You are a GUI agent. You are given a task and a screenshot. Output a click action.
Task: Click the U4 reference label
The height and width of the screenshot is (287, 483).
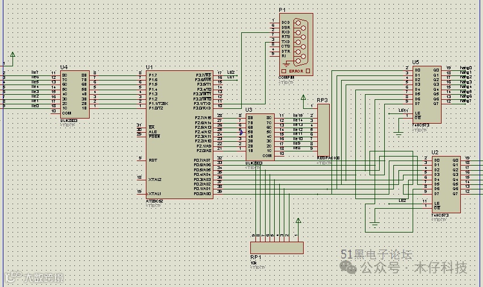tap(64, 67)
